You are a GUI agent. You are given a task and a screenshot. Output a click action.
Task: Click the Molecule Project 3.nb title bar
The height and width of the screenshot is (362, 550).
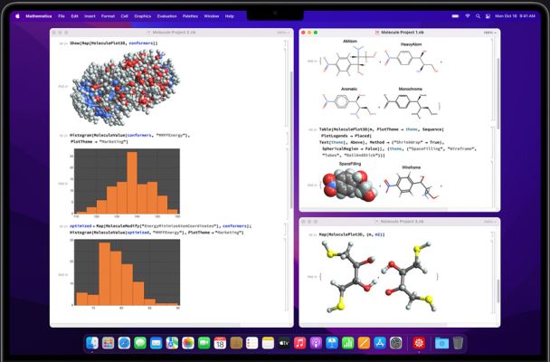pos(399,221)
